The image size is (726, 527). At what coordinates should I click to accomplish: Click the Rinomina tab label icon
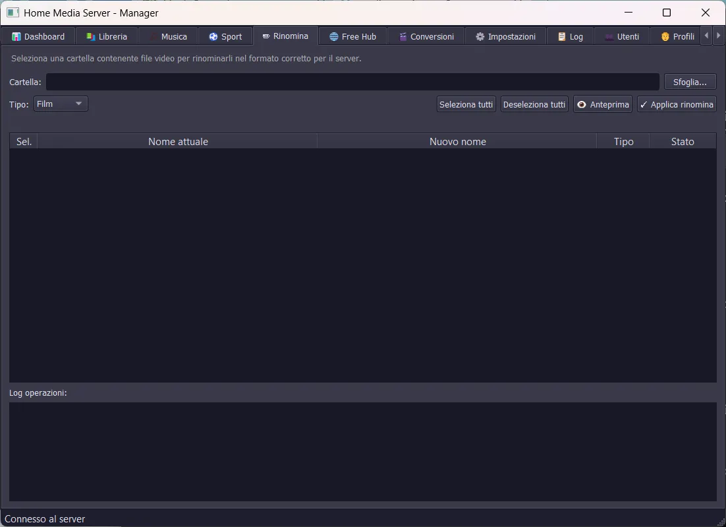pyautogui.click(x=266, y=36)
